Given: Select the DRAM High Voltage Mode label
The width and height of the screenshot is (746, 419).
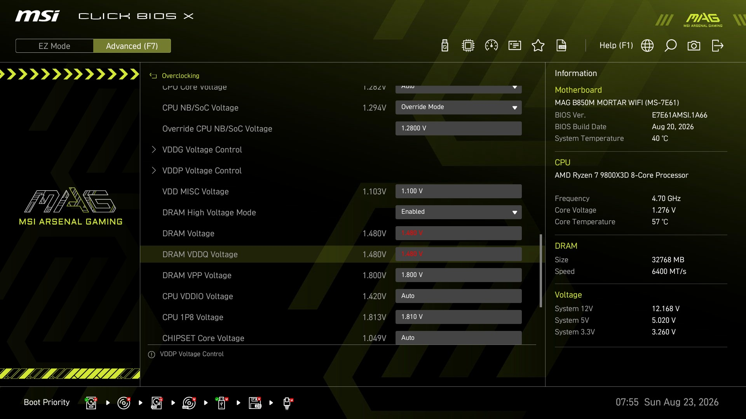Looking at the screenshot, I should pyautogui.click(x=209, y=213).
